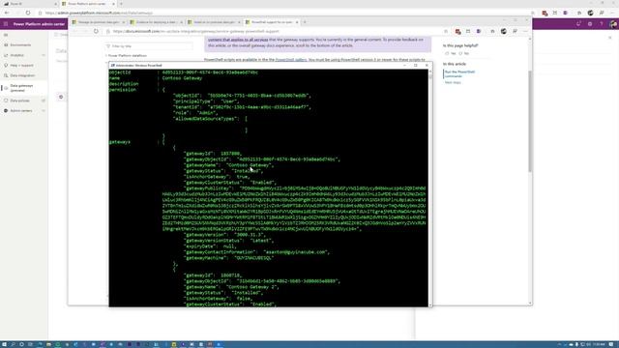This screenshot has height=348, width=619.
Task: Open taskbar search magnifier
Action: click(x=13, y=344)
